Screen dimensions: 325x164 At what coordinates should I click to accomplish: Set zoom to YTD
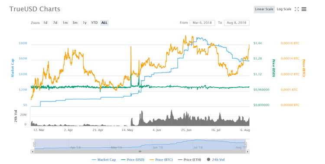pyautogui.click(x=94, y=23)
